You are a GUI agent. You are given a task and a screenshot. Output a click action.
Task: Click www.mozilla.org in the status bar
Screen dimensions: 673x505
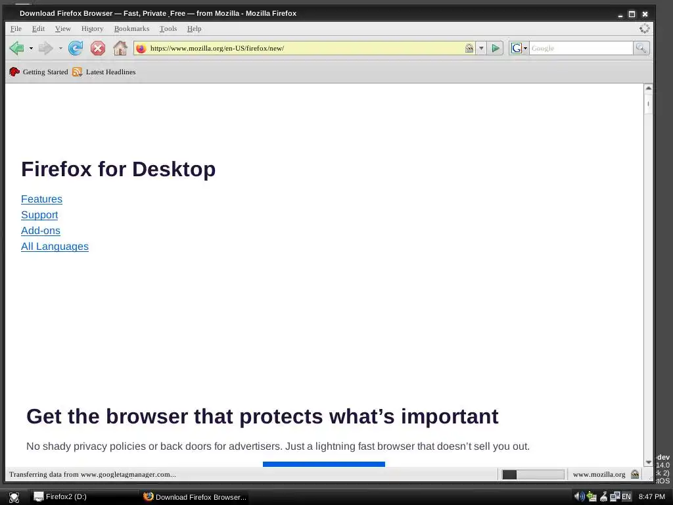click(x=599, y=475)
